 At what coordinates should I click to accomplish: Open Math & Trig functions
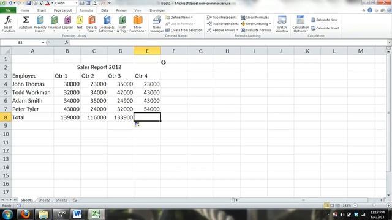pos(123,24)
